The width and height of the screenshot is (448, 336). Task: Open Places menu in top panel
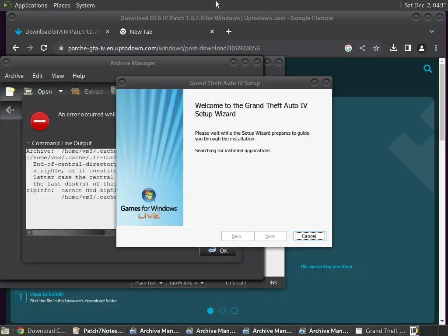tap(61, 5)
